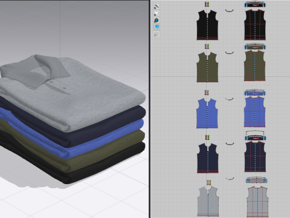Select the grey row curved collar stand piece
The width and height of the screenshot is (290, 218).
coord(230,179)
